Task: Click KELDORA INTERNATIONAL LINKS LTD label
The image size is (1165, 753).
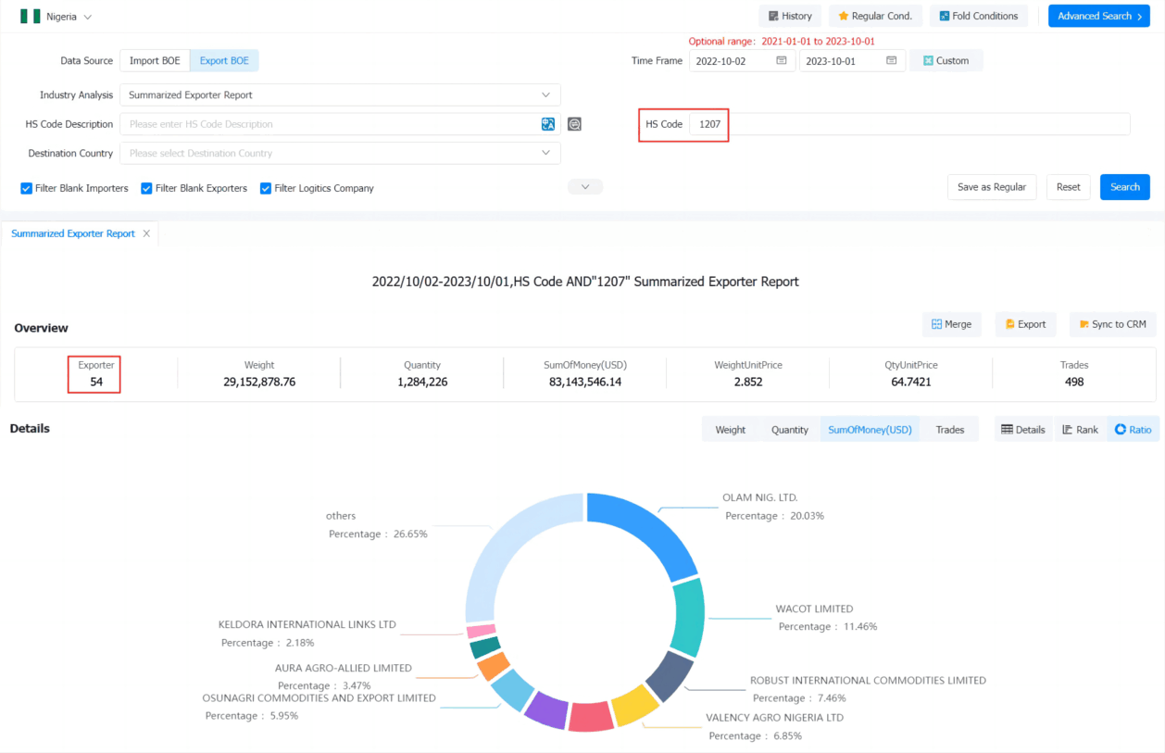Action: (x=307, y=624)
